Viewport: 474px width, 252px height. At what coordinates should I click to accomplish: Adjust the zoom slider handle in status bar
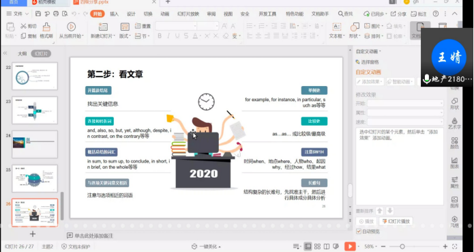(x=402, y=247)
